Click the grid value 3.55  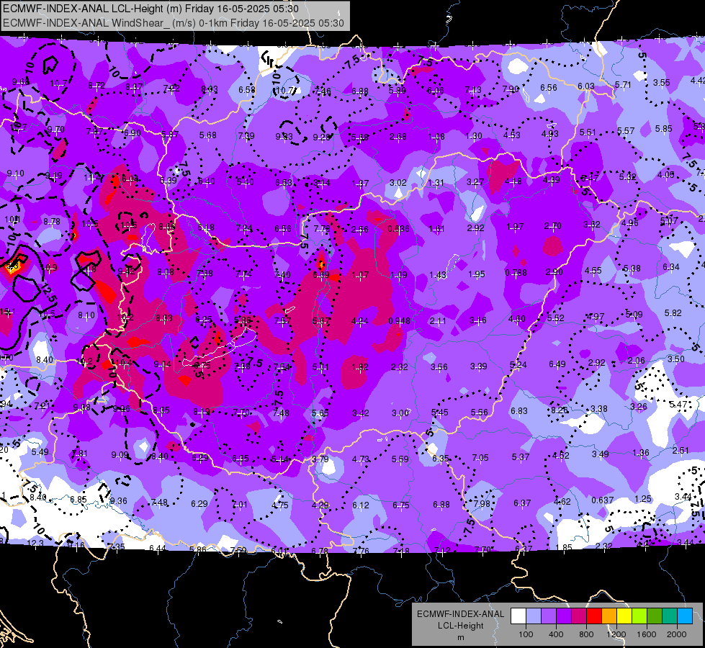pos(661,83)
